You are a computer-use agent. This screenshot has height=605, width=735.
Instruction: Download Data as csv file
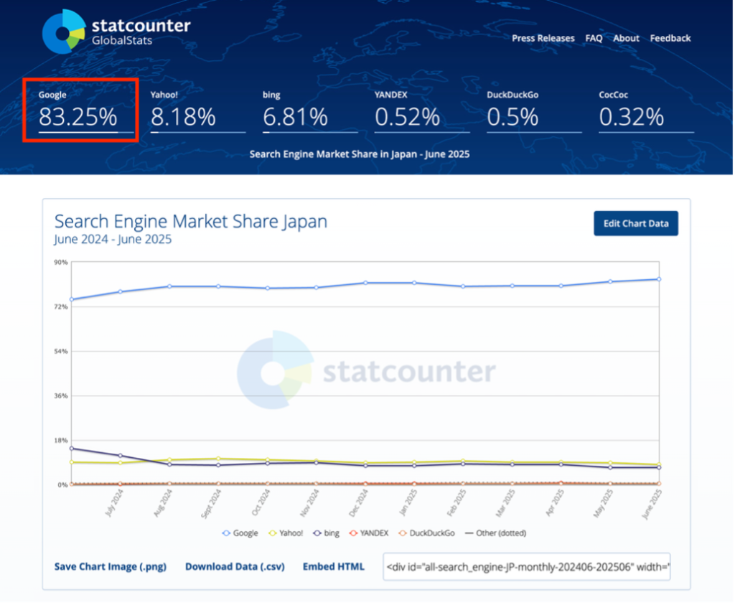[235, 566]
